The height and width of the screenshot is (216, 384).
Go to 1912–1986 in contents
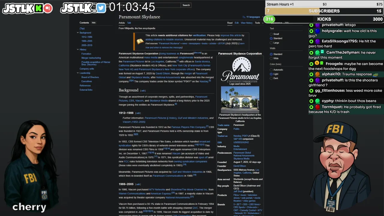pos(87,37)
